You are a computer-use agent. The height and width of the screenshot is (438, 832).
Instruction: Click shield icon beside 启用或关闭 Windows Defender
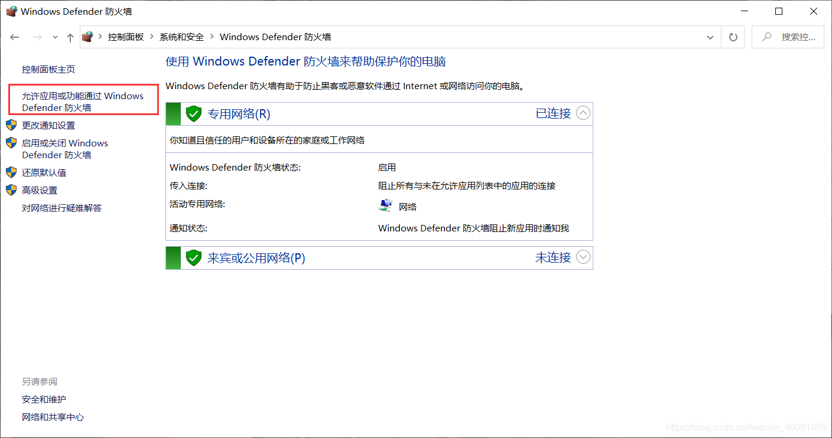11,143
